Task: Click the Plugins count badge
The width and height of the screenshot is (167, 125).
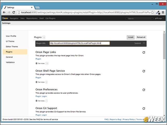Action: pyautogui.click(x=44, y=37)
